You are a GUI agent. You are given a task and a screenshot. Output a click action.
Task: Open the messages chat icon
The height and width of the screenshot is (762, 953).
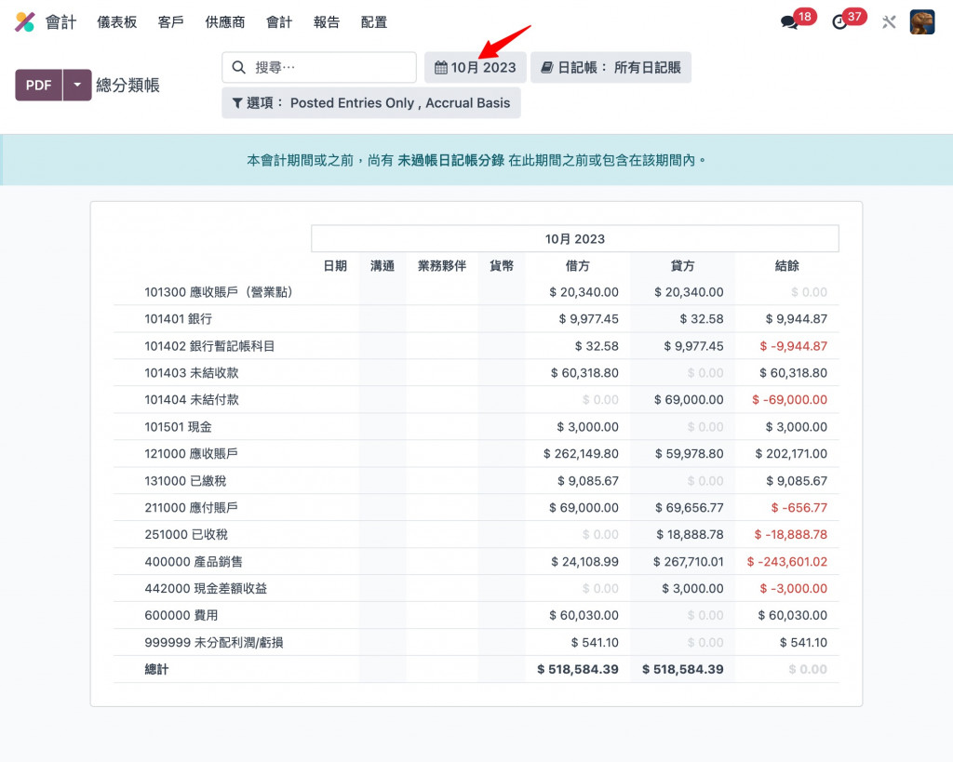pos(789,22)
